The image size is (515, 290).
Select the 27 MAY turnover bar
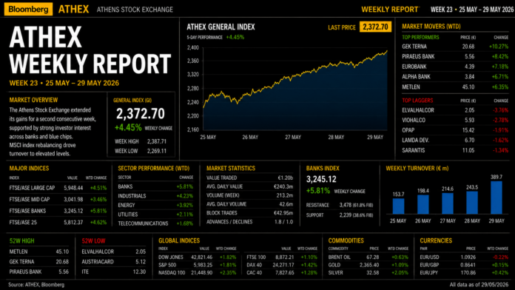click(448, 203)
